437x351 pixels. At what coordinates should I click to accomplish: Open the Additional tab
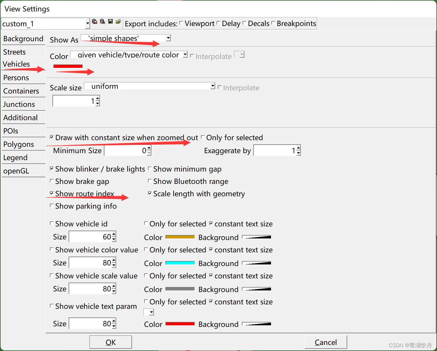(23, 118)
